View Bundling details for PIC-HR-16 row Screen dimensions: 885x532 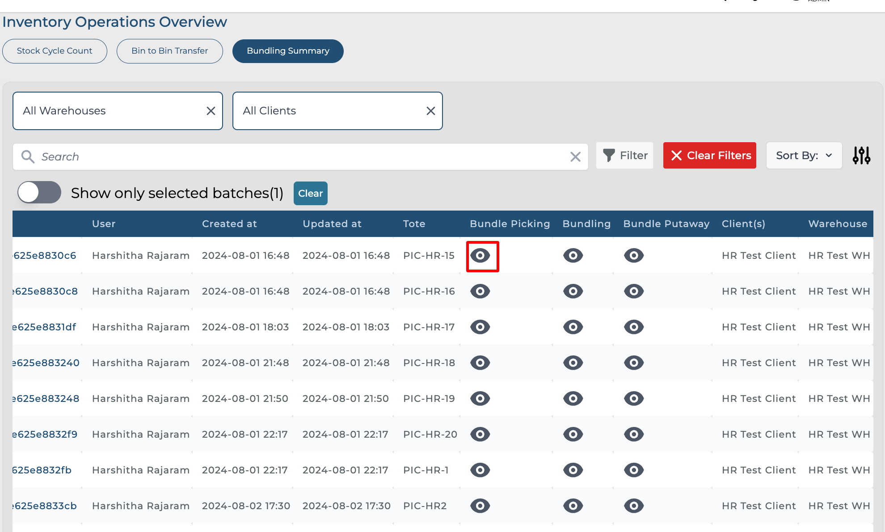click(x=573, y=291)
